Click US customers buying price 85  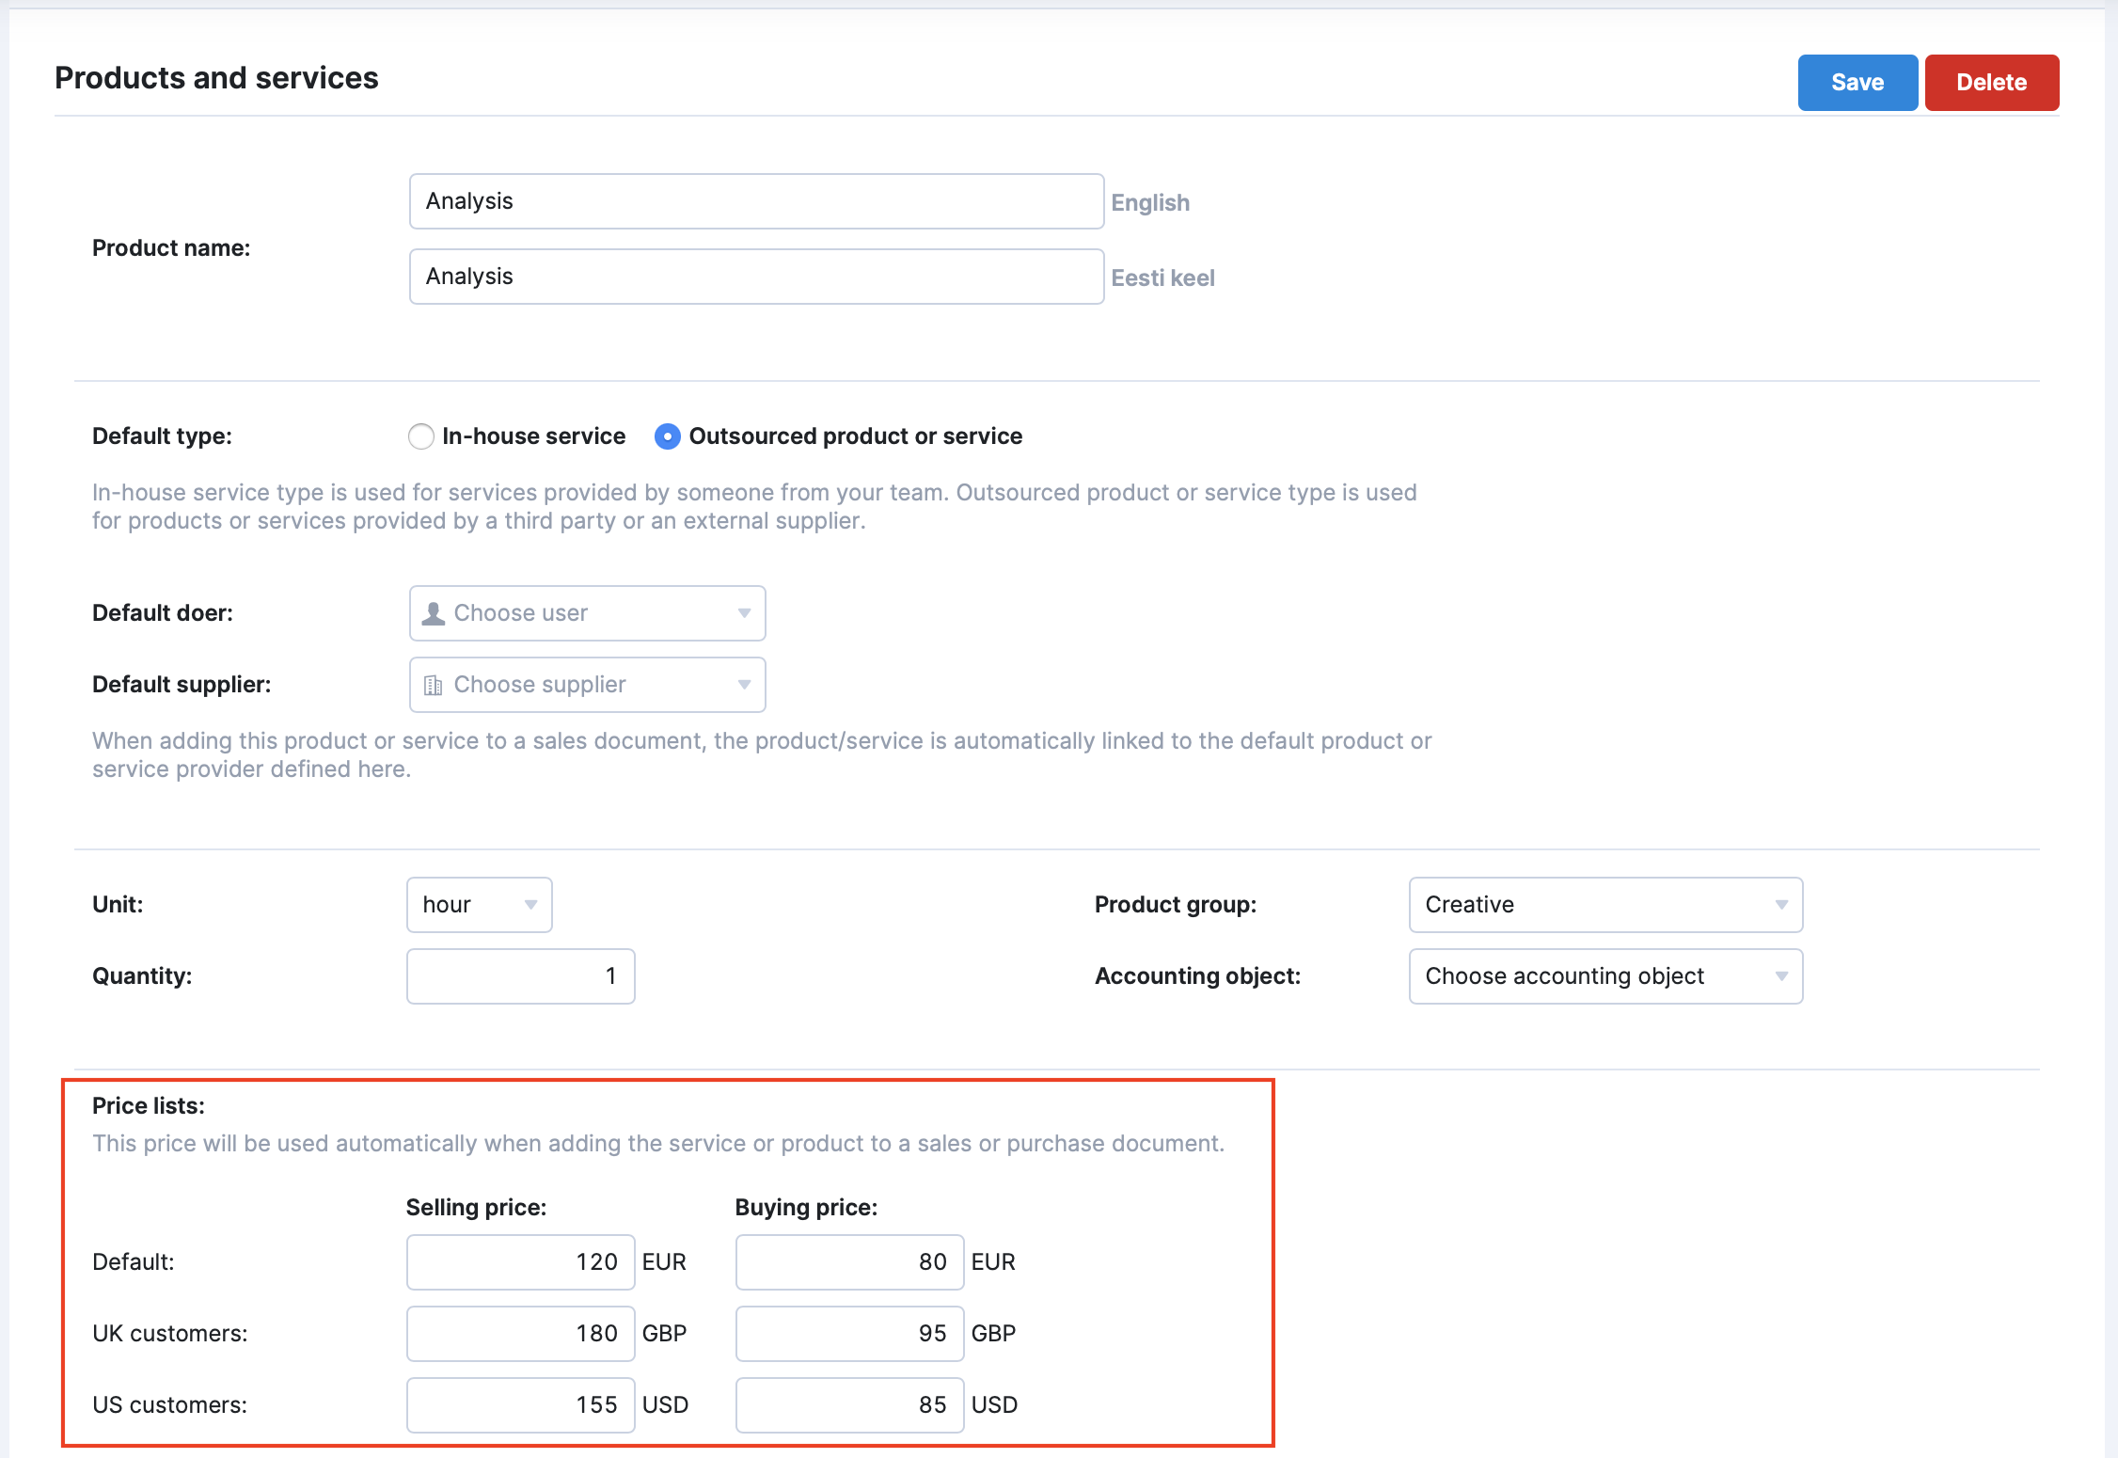(x=849, y=1405)
